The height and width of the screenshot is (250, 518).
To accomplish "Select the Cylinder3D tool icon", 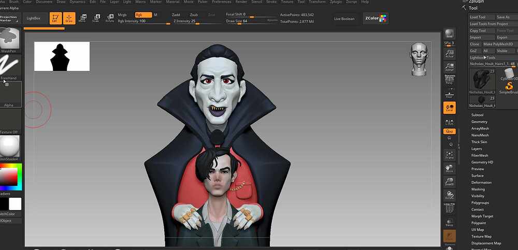I will click(x=509, y=74).
